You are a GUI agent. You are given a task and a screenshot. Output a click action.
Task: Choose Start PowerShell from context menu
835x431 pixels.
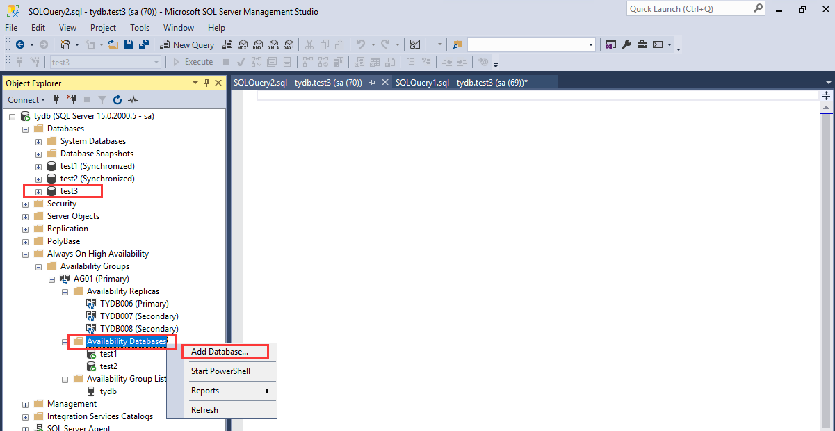[222, 371]
